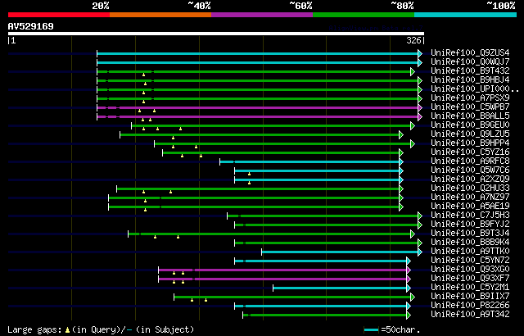Click the green alignment bar for A9T342
Image resolution: width=524 pixels, height=336 pixels.
pos(324,316)
